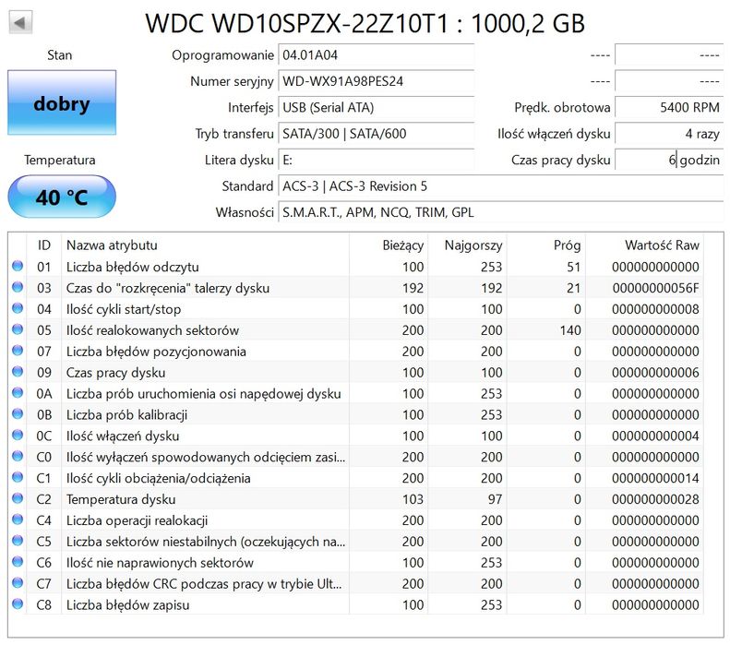Click threshold value 51 in row 01
This screenshot has width=730, height=645.
[574, 267]
